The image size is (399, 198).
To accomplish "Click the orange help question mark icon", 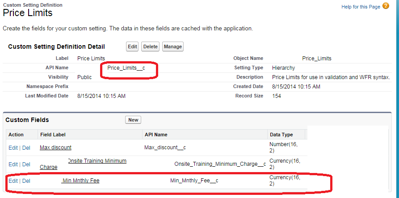I will 386,6.
